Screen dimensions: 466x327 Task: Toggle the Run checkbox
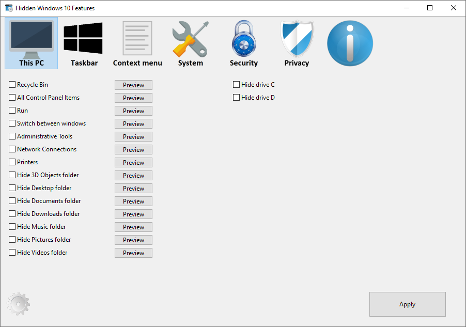[12, 111]
